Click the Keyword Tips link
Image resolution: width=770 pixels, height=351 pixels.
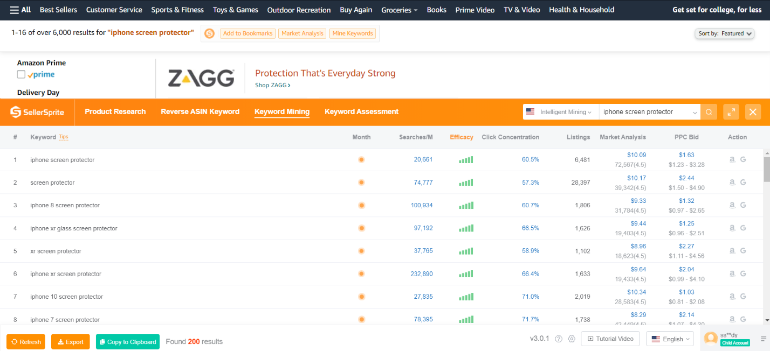64,137
